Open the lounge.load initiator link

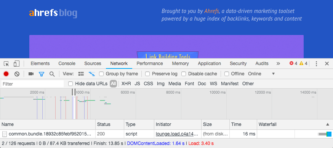click(177, 134)
